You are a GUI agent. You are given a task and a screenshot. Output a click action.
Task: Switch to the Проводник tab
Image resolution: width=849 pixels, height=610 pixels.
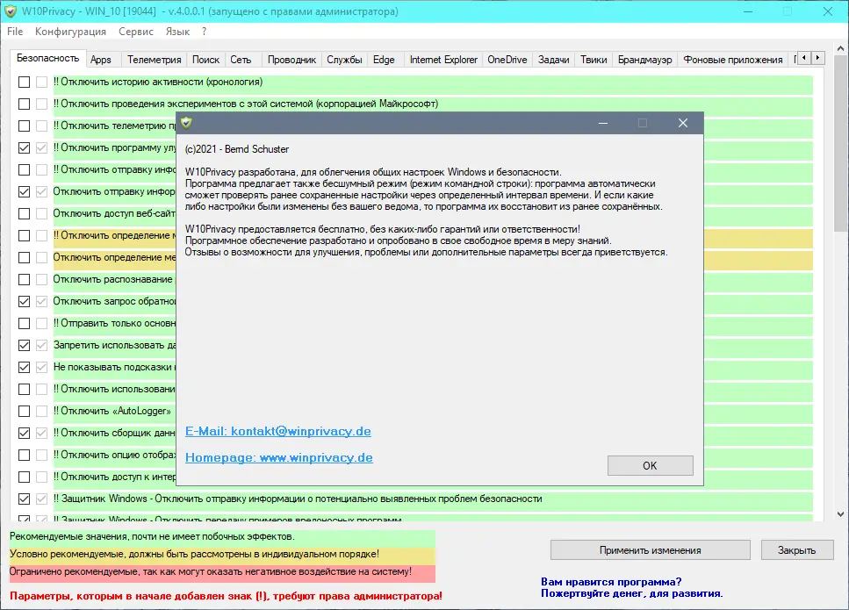(291, 60)
